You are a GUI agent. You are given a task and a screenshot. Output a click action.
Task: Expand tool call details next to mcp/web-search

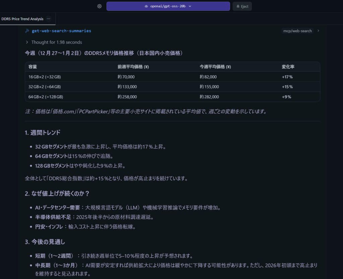(x=318, y=31)
